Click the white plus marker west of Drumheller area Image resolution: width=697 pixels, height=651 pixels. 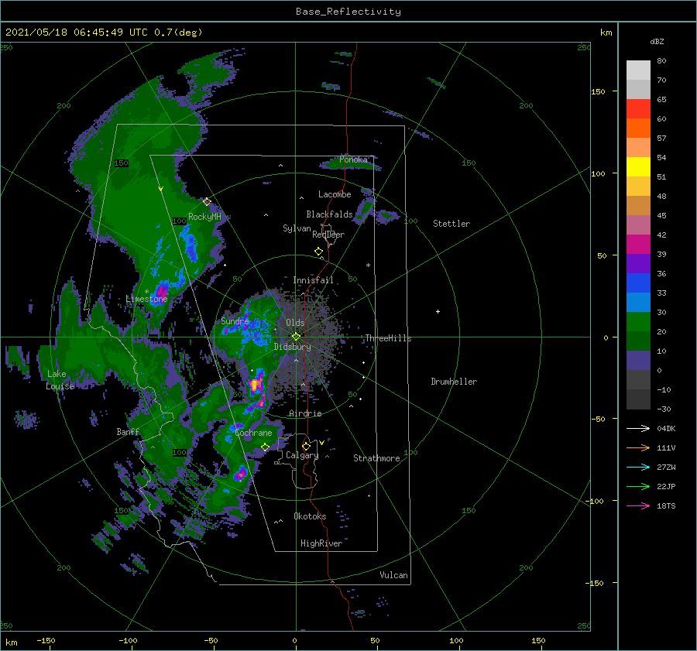[x=438, y=311]
